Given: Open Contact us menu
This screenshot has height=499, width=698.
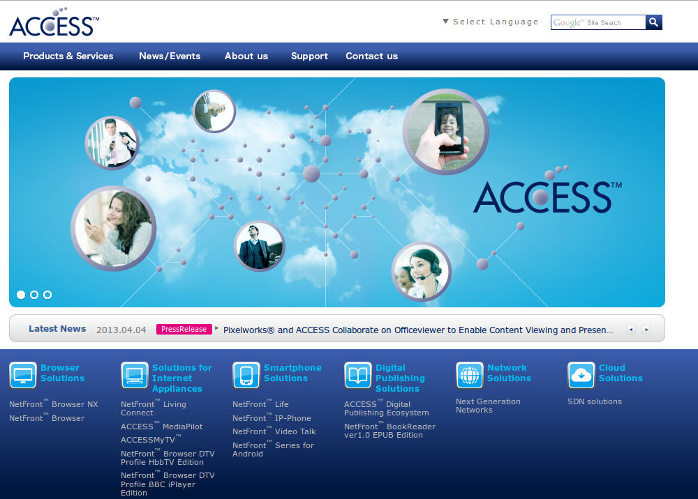Looking at the screenshot, I should coord(372,56).
